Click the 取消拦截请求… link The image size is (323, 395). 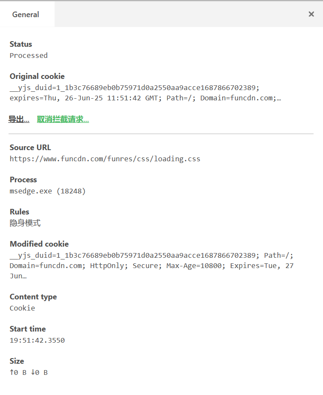click(x=63, y=119)
